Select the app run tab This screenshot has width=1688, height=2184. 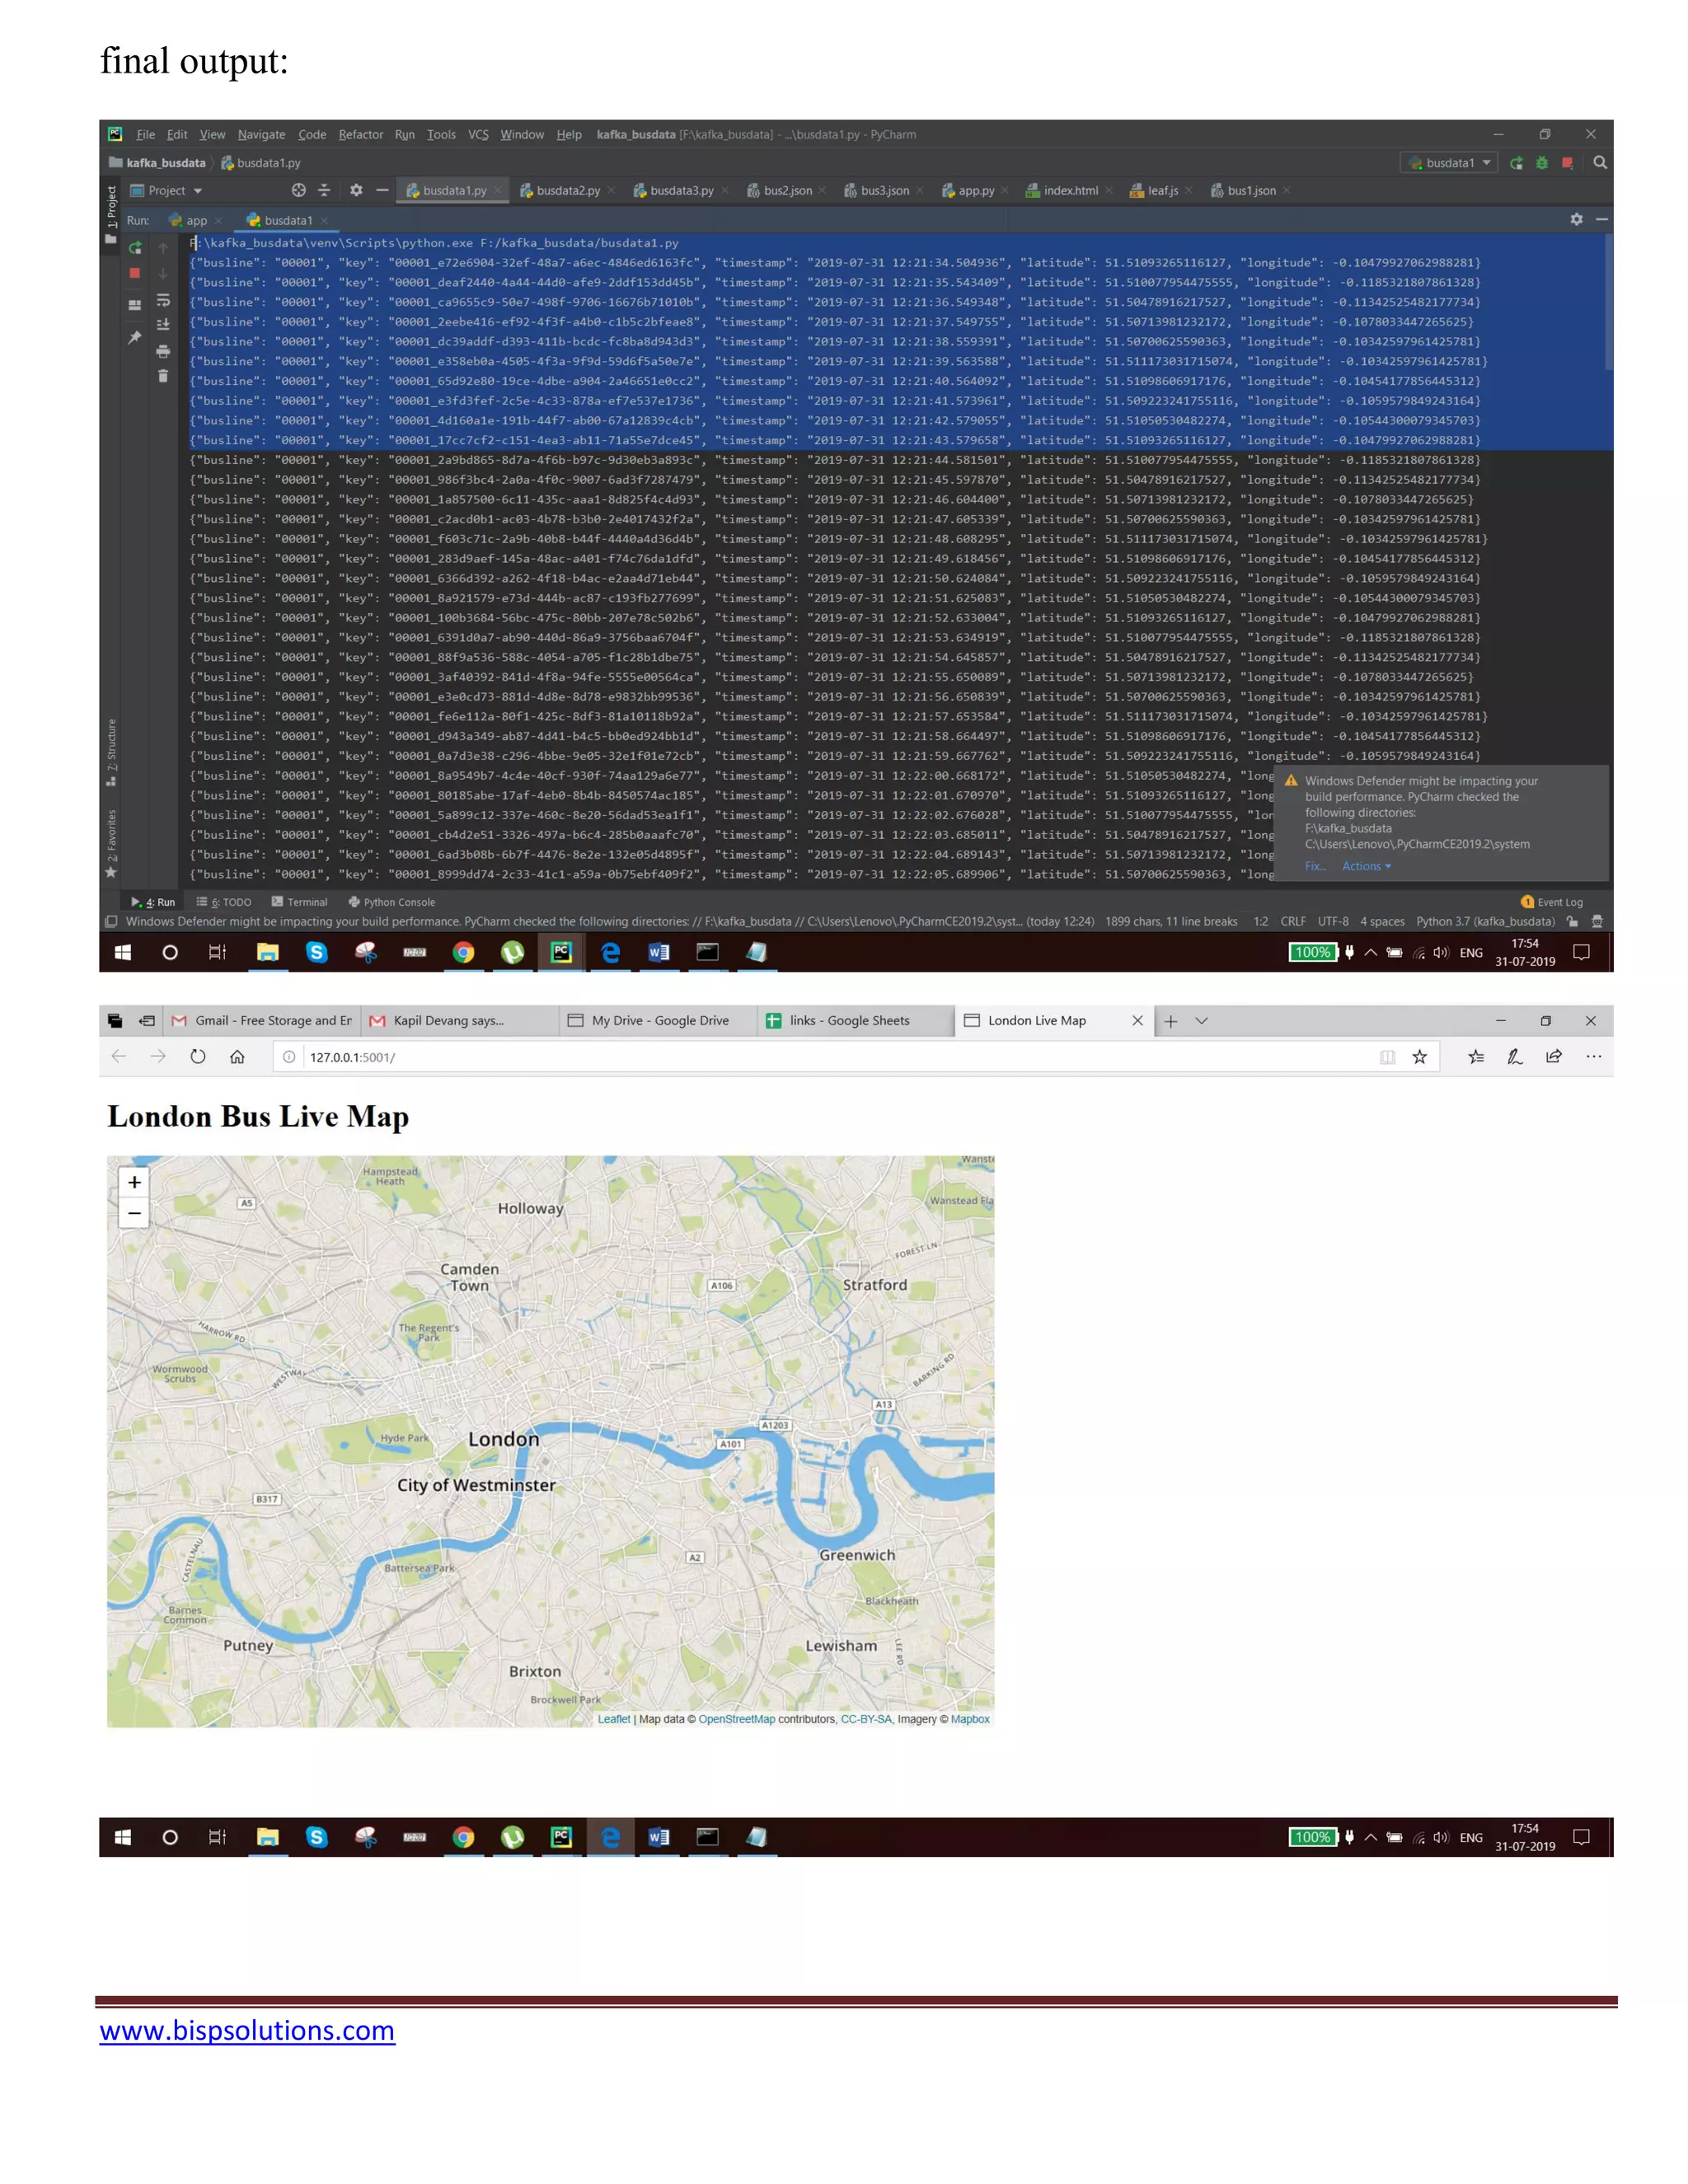(196, 220)
